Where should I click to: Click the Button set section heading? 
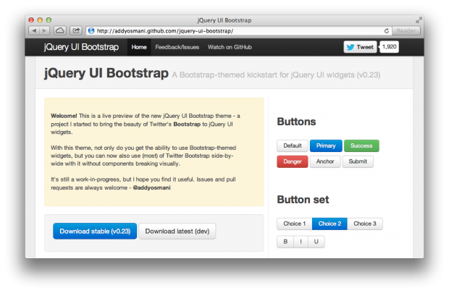click(303, 200)
